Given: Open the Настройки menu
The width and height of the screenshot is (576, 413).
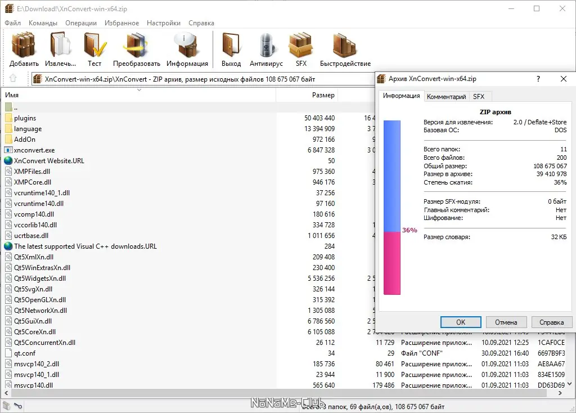Looking at the screenshot, I should pos(164,23).
